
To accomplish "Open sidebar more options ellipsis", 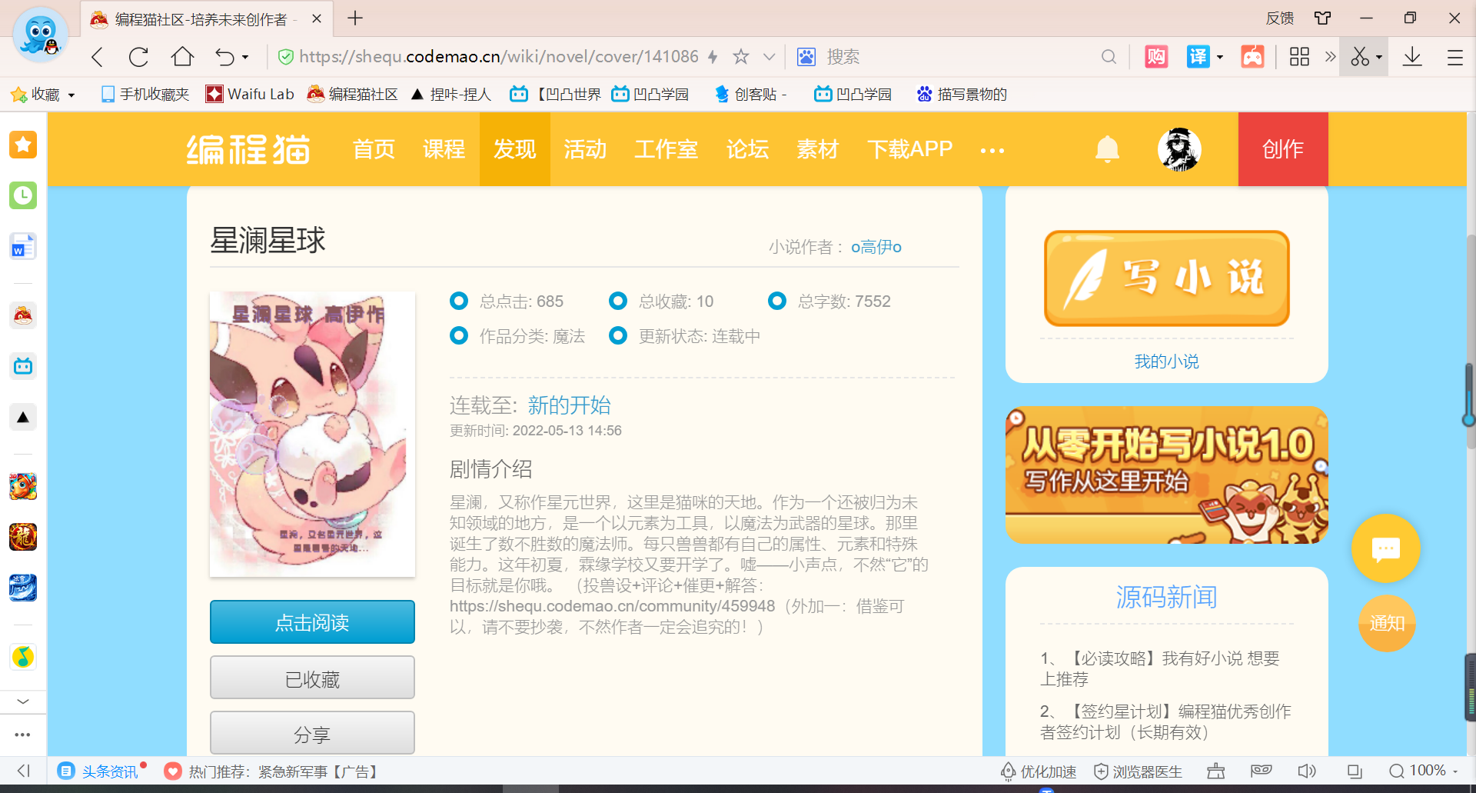I will [x=23, y=735].
